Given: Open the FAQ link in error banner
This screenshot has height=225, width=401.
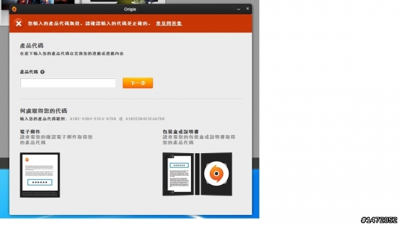Looking at the screenshot, I should [x=169, y=24].
